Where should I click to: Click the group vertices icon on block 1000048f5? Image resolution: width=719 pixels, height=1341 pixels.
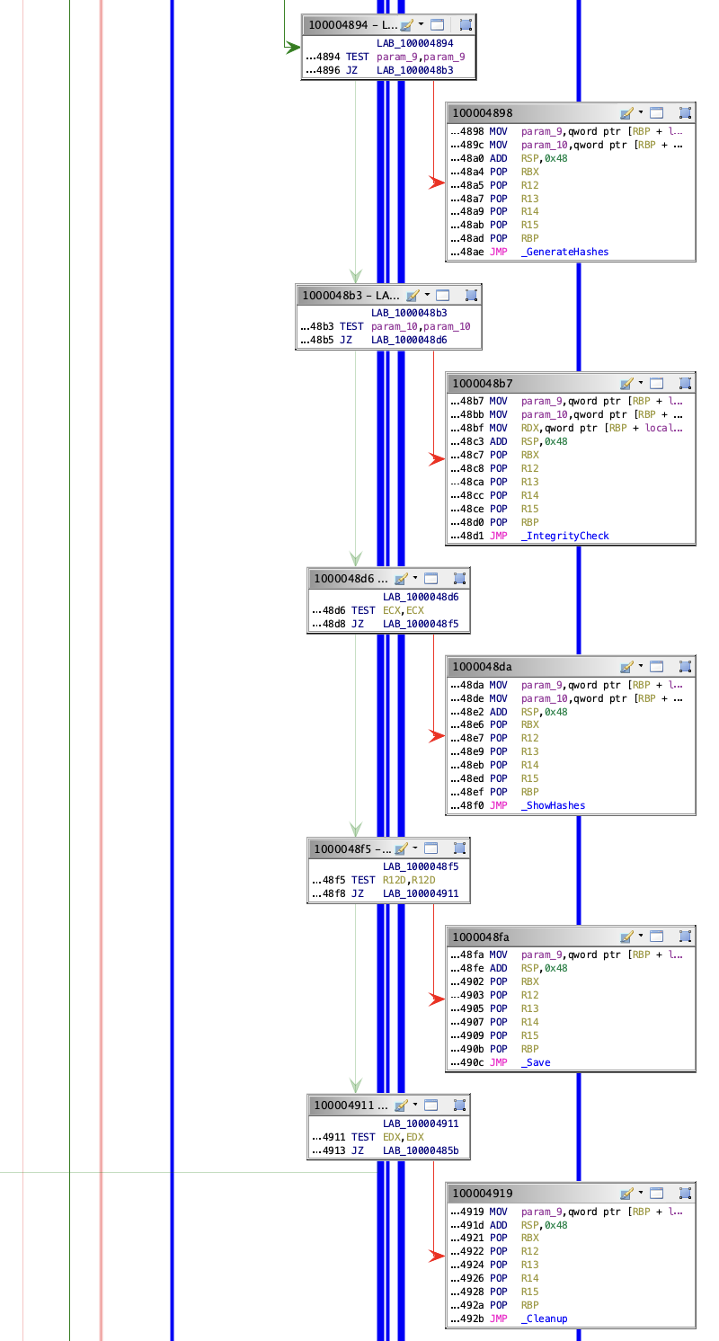(x=459, y=848)
